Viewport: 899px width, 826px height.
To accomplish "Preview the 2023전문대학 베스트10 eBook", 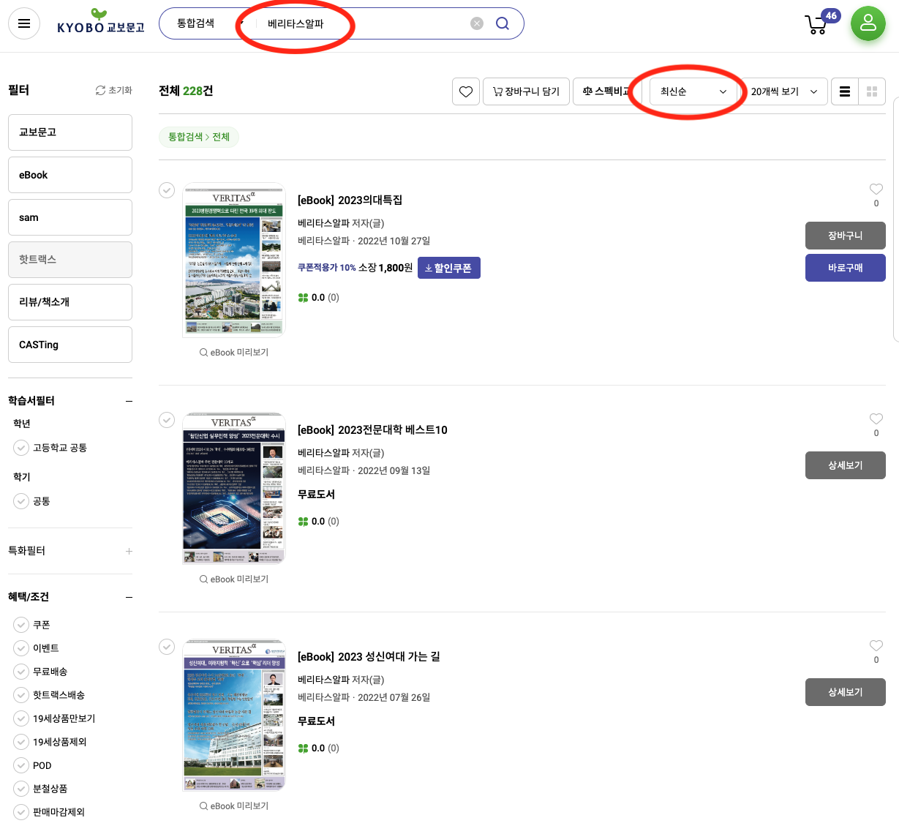I will [x=234, y=579].
